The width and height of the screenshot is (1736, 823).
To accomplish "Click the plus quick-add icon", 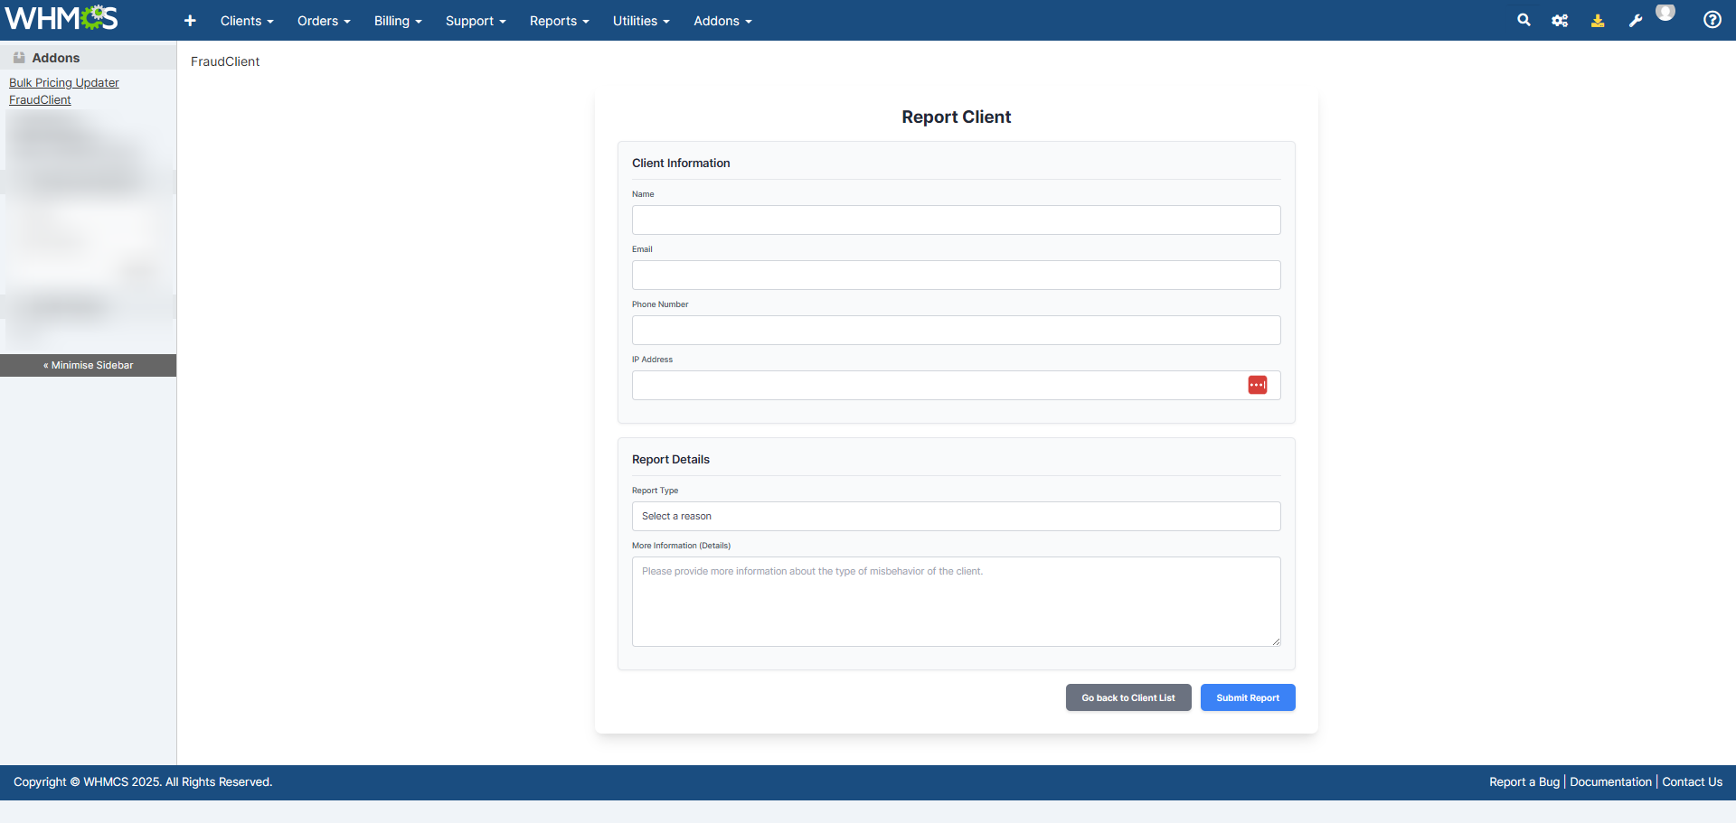I will [190, 21].
